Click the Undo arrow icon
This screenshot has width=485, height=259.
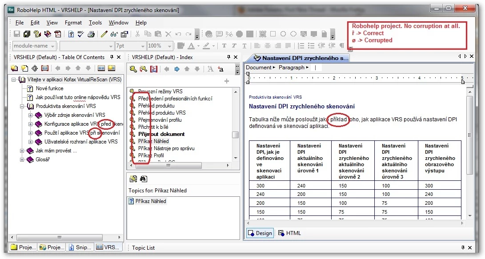coord(178,34)
